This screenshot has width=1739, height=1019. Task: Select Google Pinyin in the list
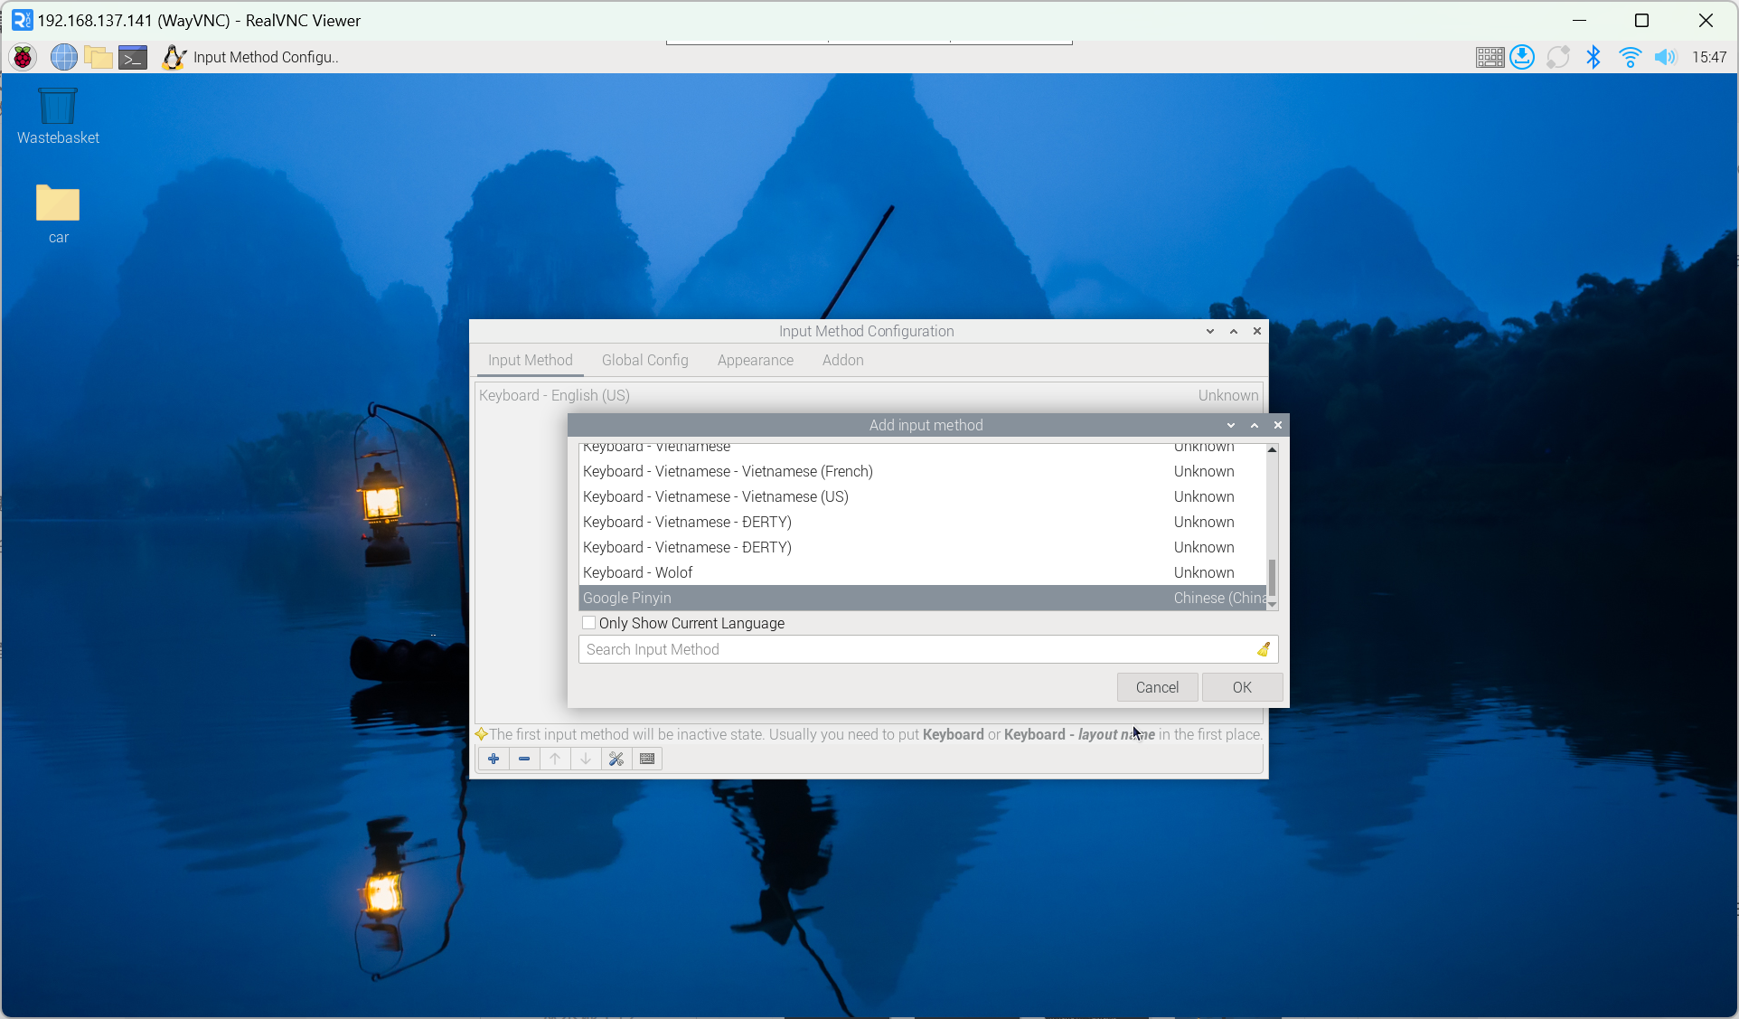coord(627,598)
